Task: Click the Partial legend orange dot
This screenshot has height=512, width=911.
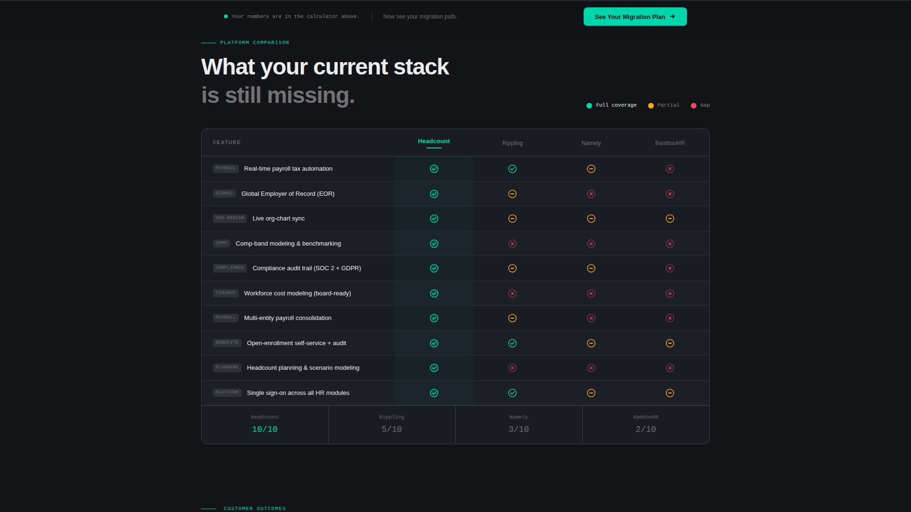Action: (651, 106)
